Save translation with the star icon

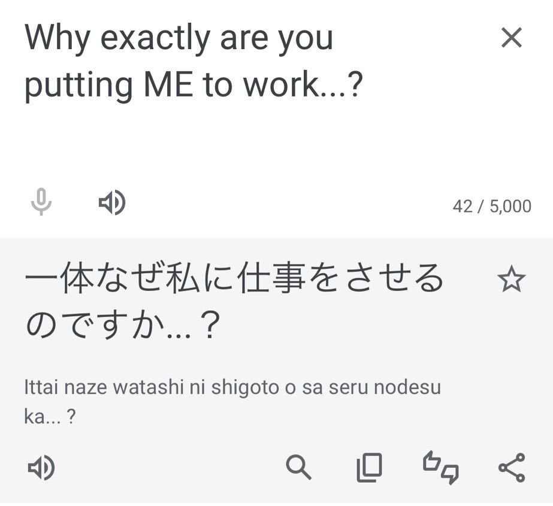[511, 280]
